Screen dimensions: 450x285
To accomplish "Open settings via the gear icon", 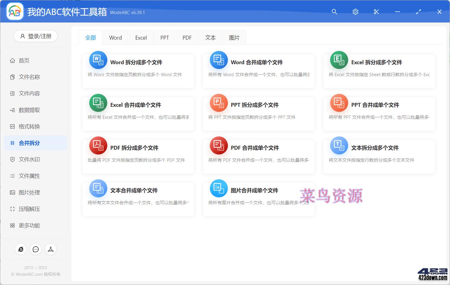I will [355, 12].
